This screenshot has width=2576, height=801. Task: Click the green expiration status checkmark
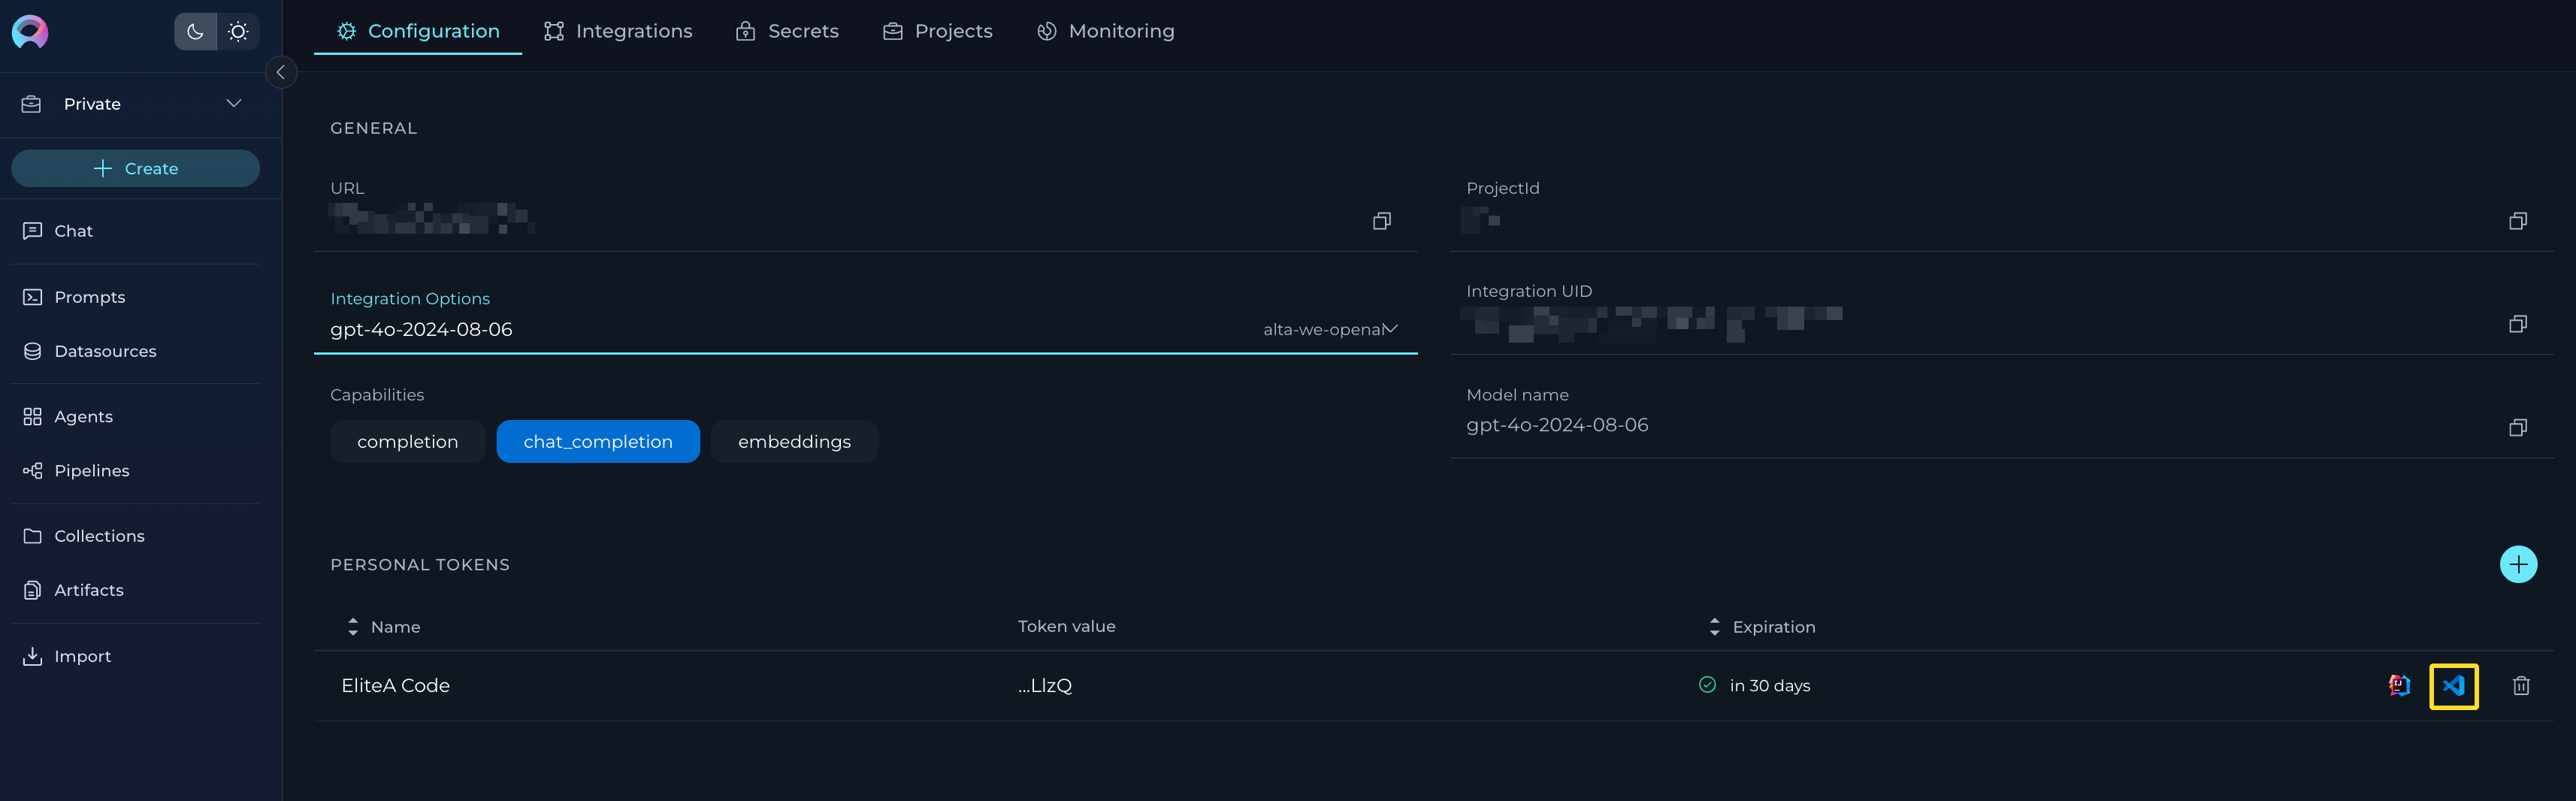[1707, 685]
